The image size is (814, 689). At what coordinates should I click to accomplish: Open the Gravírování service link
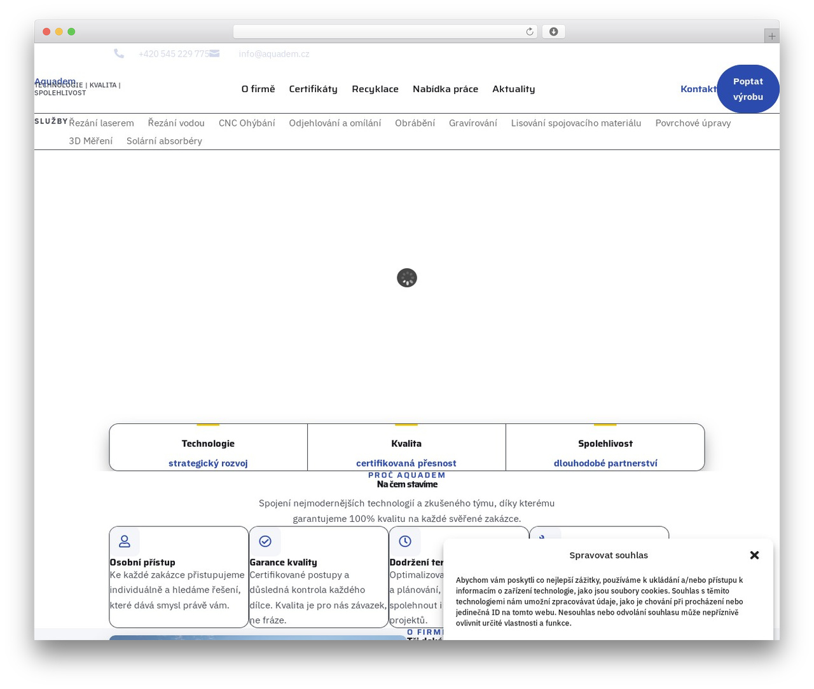click(x=473, y=123)
